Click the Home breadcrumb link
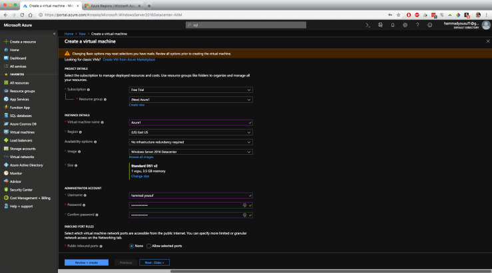Viewport: 492px width, 273px height. (x=69, y=34)
